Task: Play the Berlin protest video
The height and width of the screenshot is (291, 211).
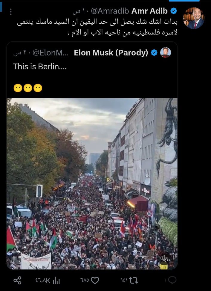Action: pos(92,184)
